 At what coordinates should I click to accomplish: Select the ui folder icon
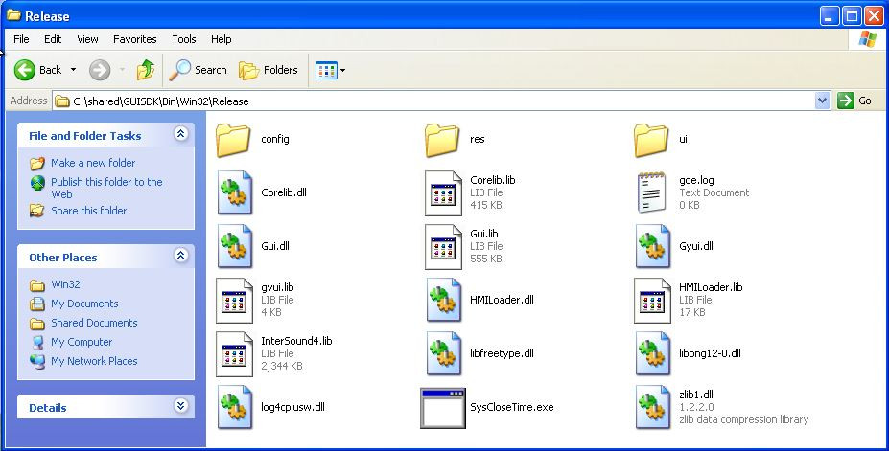tap(651, 140)
